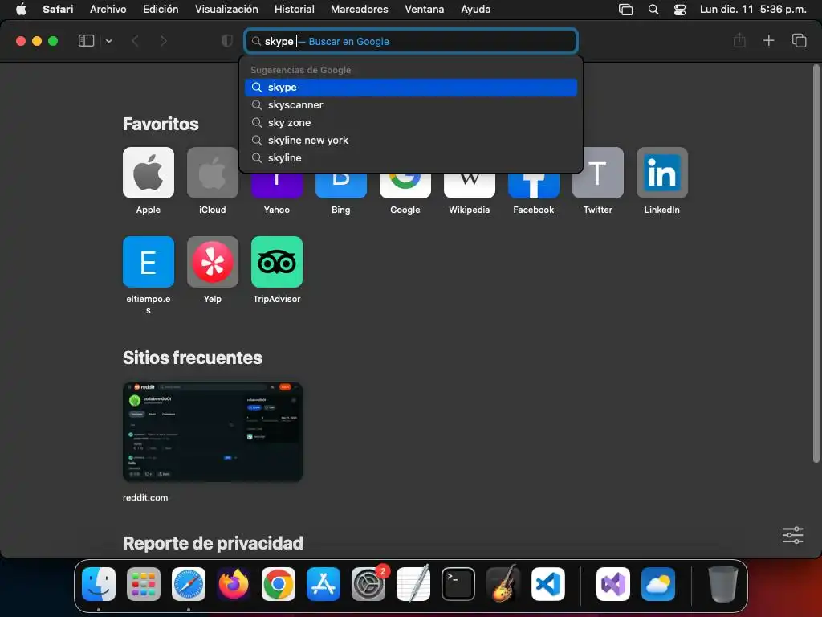Open the LinkedIn favorite
This screenshot has width=822, height=617.
[662, 173]
